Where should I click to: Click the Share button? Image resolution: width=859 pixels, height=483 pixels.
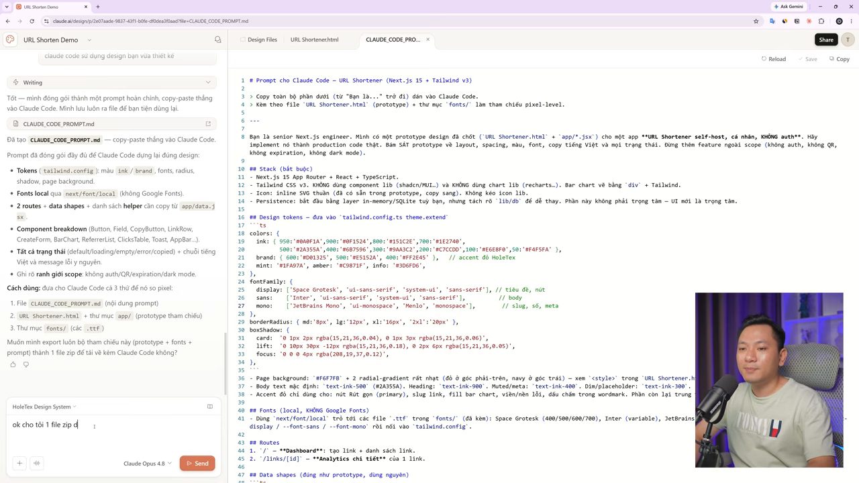pyautogui.click(x=826, y=40)
